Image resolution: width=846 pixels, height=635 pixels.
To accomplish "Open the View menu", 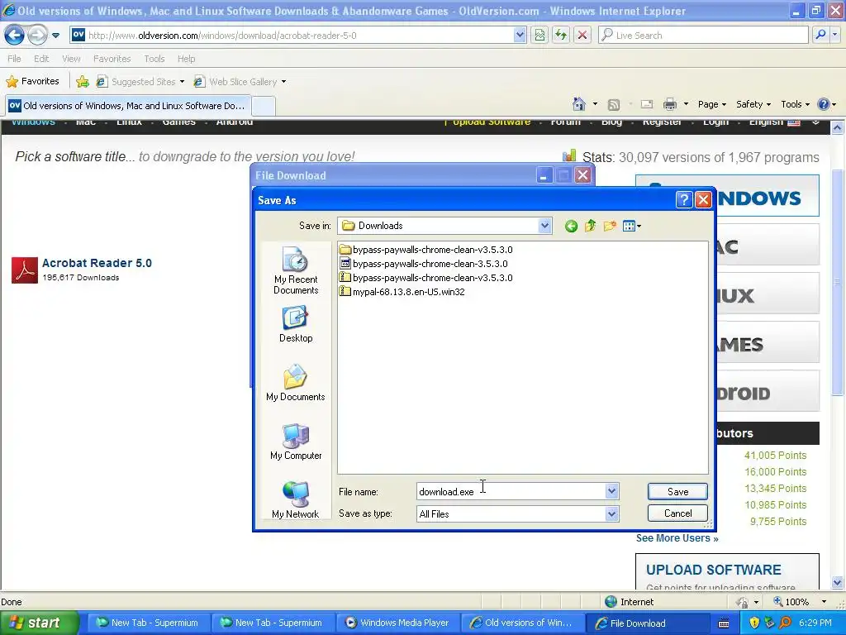I will point(71,59).
